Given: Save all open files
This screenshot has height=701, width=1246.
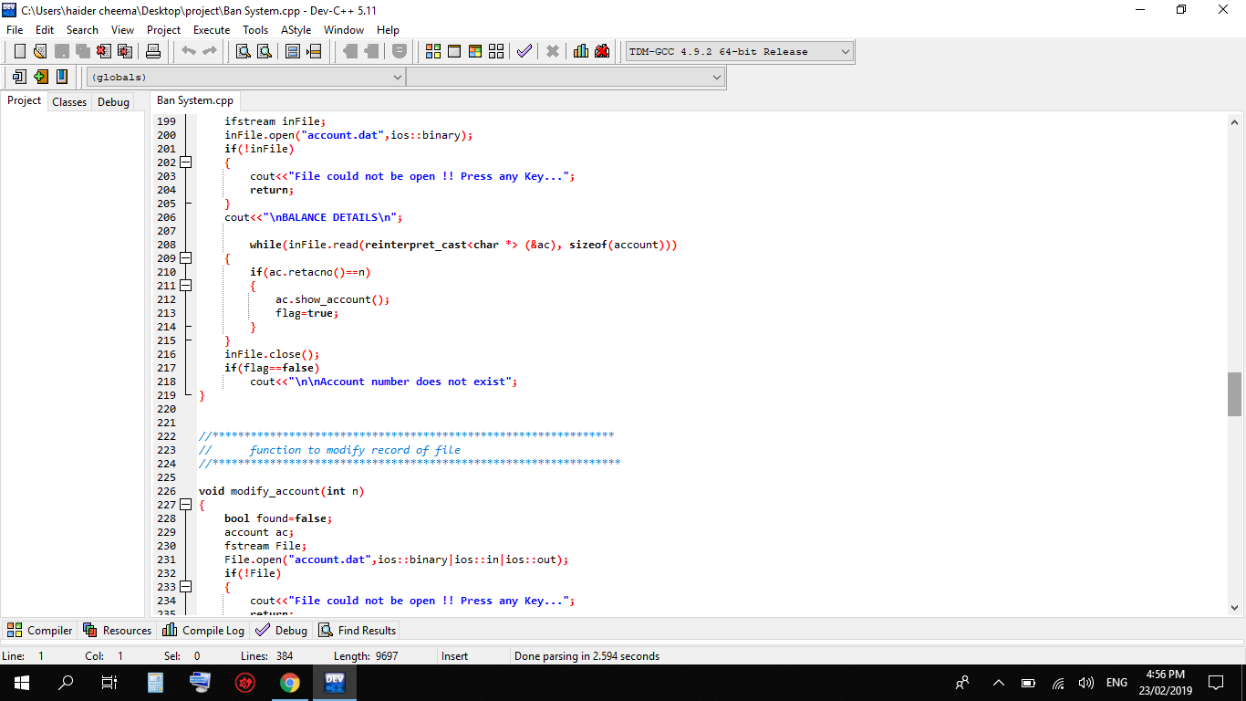Looking at the screenshot, I should coord(82,51).
